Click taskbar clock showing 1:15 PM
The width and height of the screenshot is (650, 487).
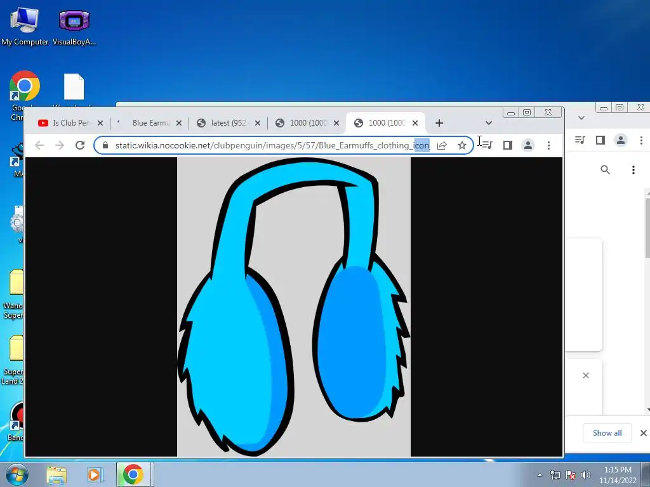pyautogui.click(x=618, y=475)
